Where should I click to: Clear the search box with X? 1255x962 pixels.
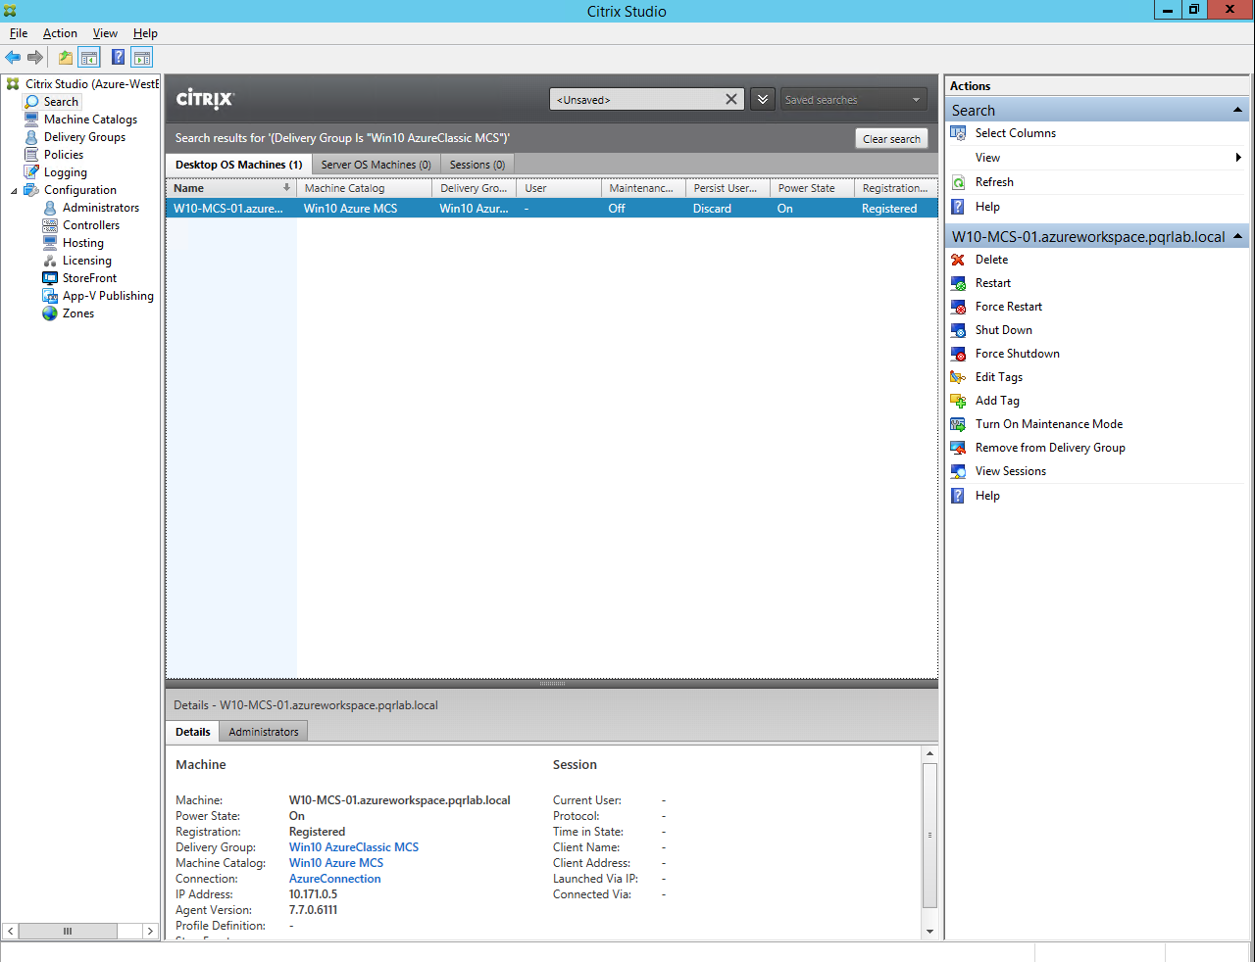(731, 99)
